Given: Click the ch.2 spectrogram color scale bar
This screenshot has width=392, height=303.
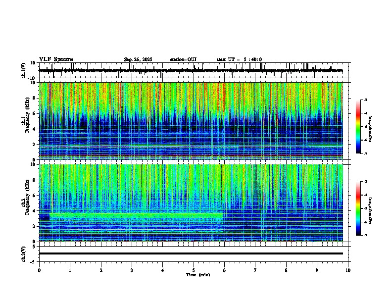Looking at the screenshot, I should pyautogui.click(x=358, y=208).
